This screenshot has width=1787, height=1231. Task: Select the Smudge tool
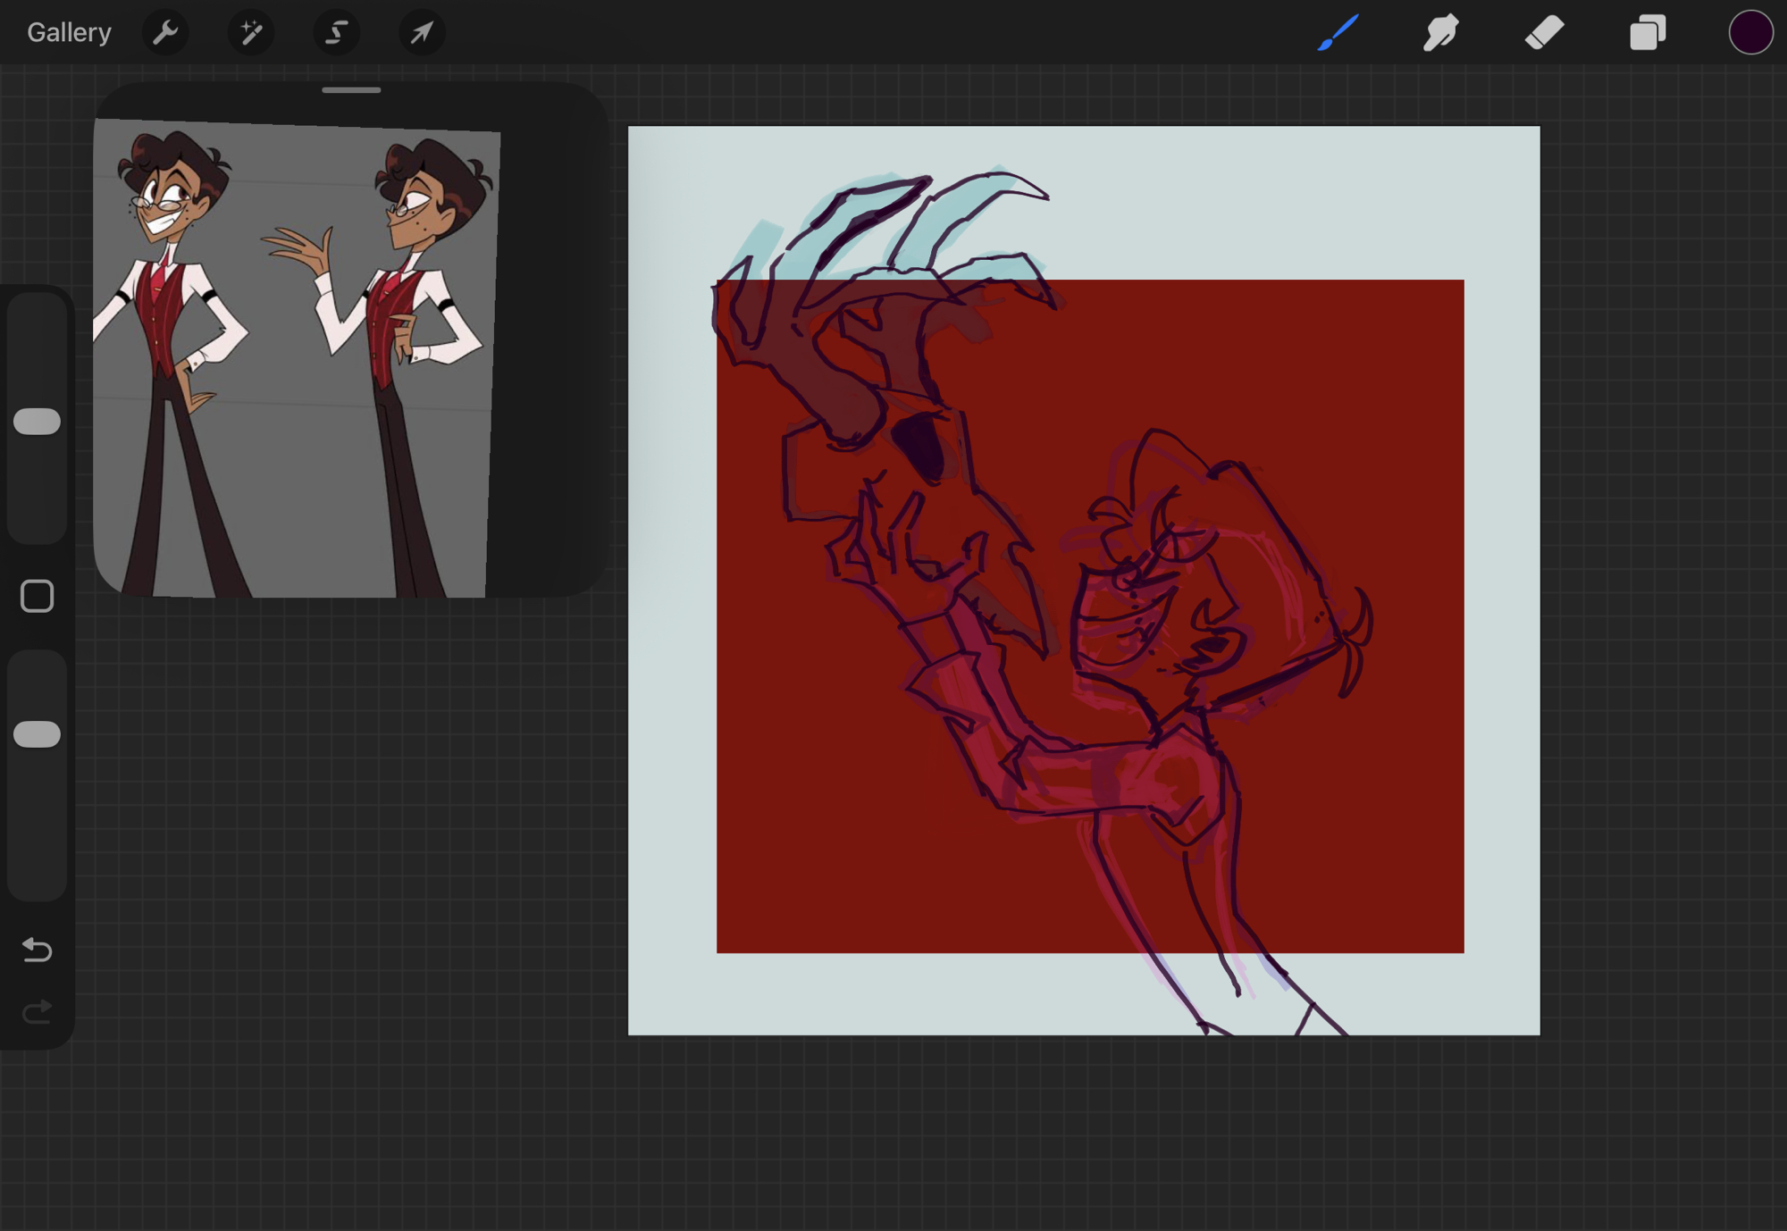pos(1440,33)
